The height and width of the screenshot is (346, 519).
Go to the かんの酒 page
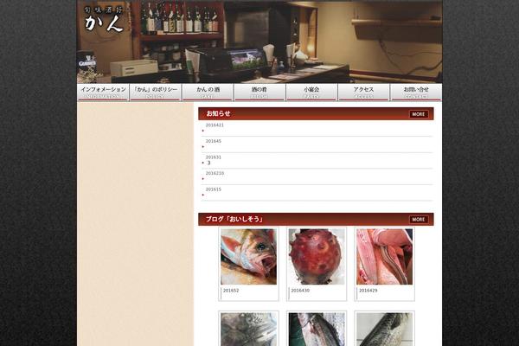(208, 93)
